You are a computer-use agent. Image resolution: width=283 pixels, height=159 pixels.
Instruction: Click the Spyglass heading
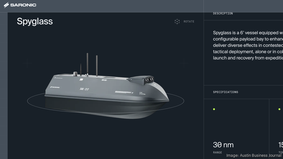click(35, 21)
